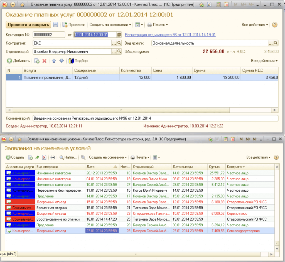Viewport: 285px width, 262px height.
Task: Open the calculator icon in the top title bar
Action: [x=219, y=5]
